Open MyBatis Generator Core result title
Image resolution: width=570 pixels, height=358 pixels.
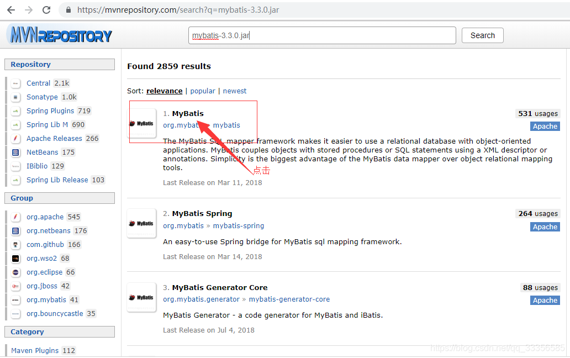220,287
